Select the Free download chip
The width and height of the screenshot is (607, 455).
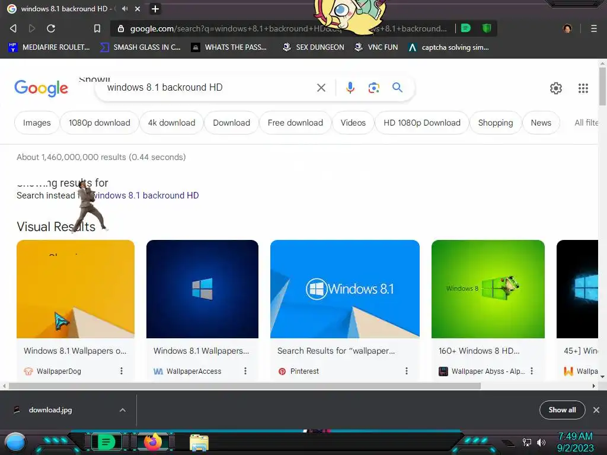click(295, 123)
